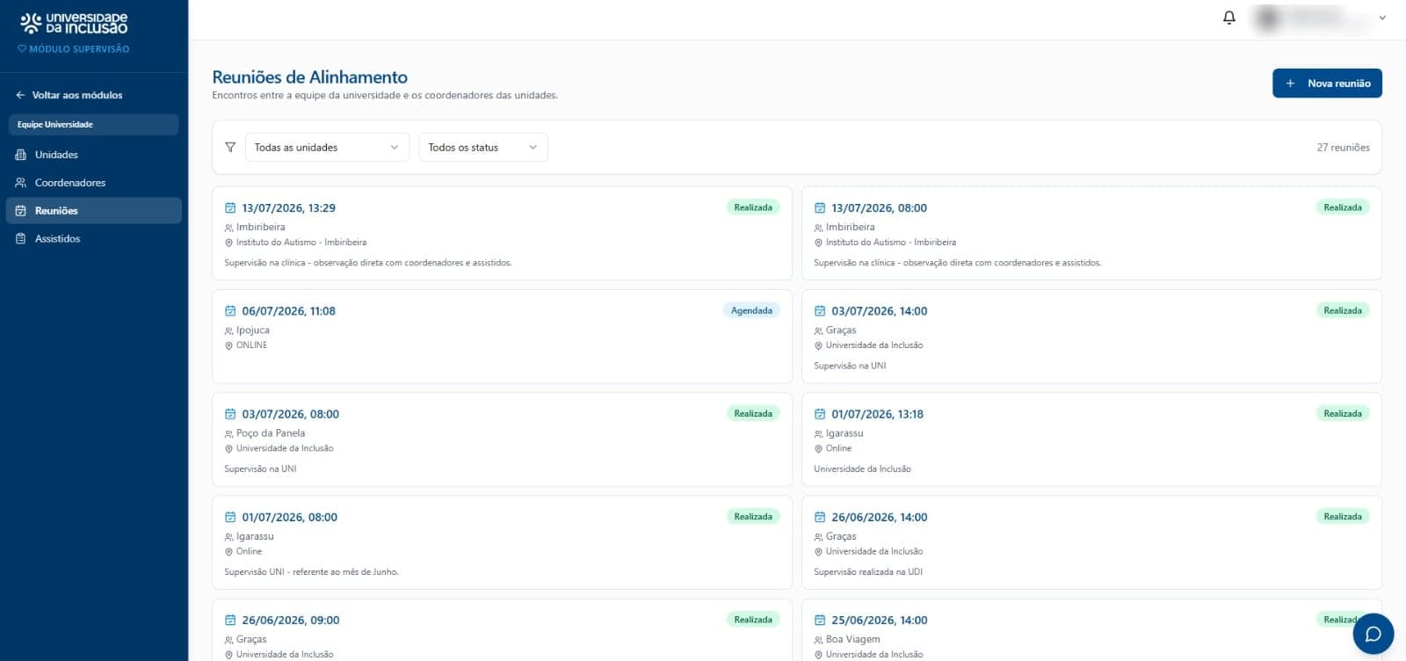Click the Reuniões calendar icon in sidebar

21,211
